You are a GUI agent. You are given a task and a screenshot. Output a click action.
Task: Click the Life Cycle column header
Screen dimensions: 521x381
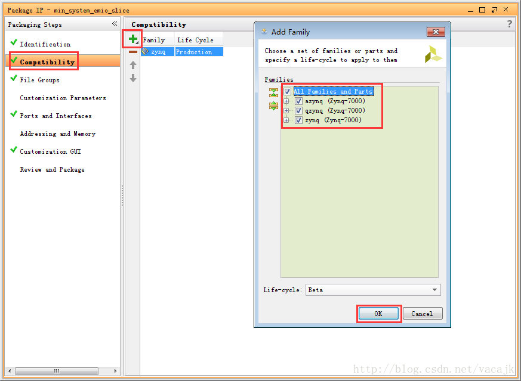(199, 40)
